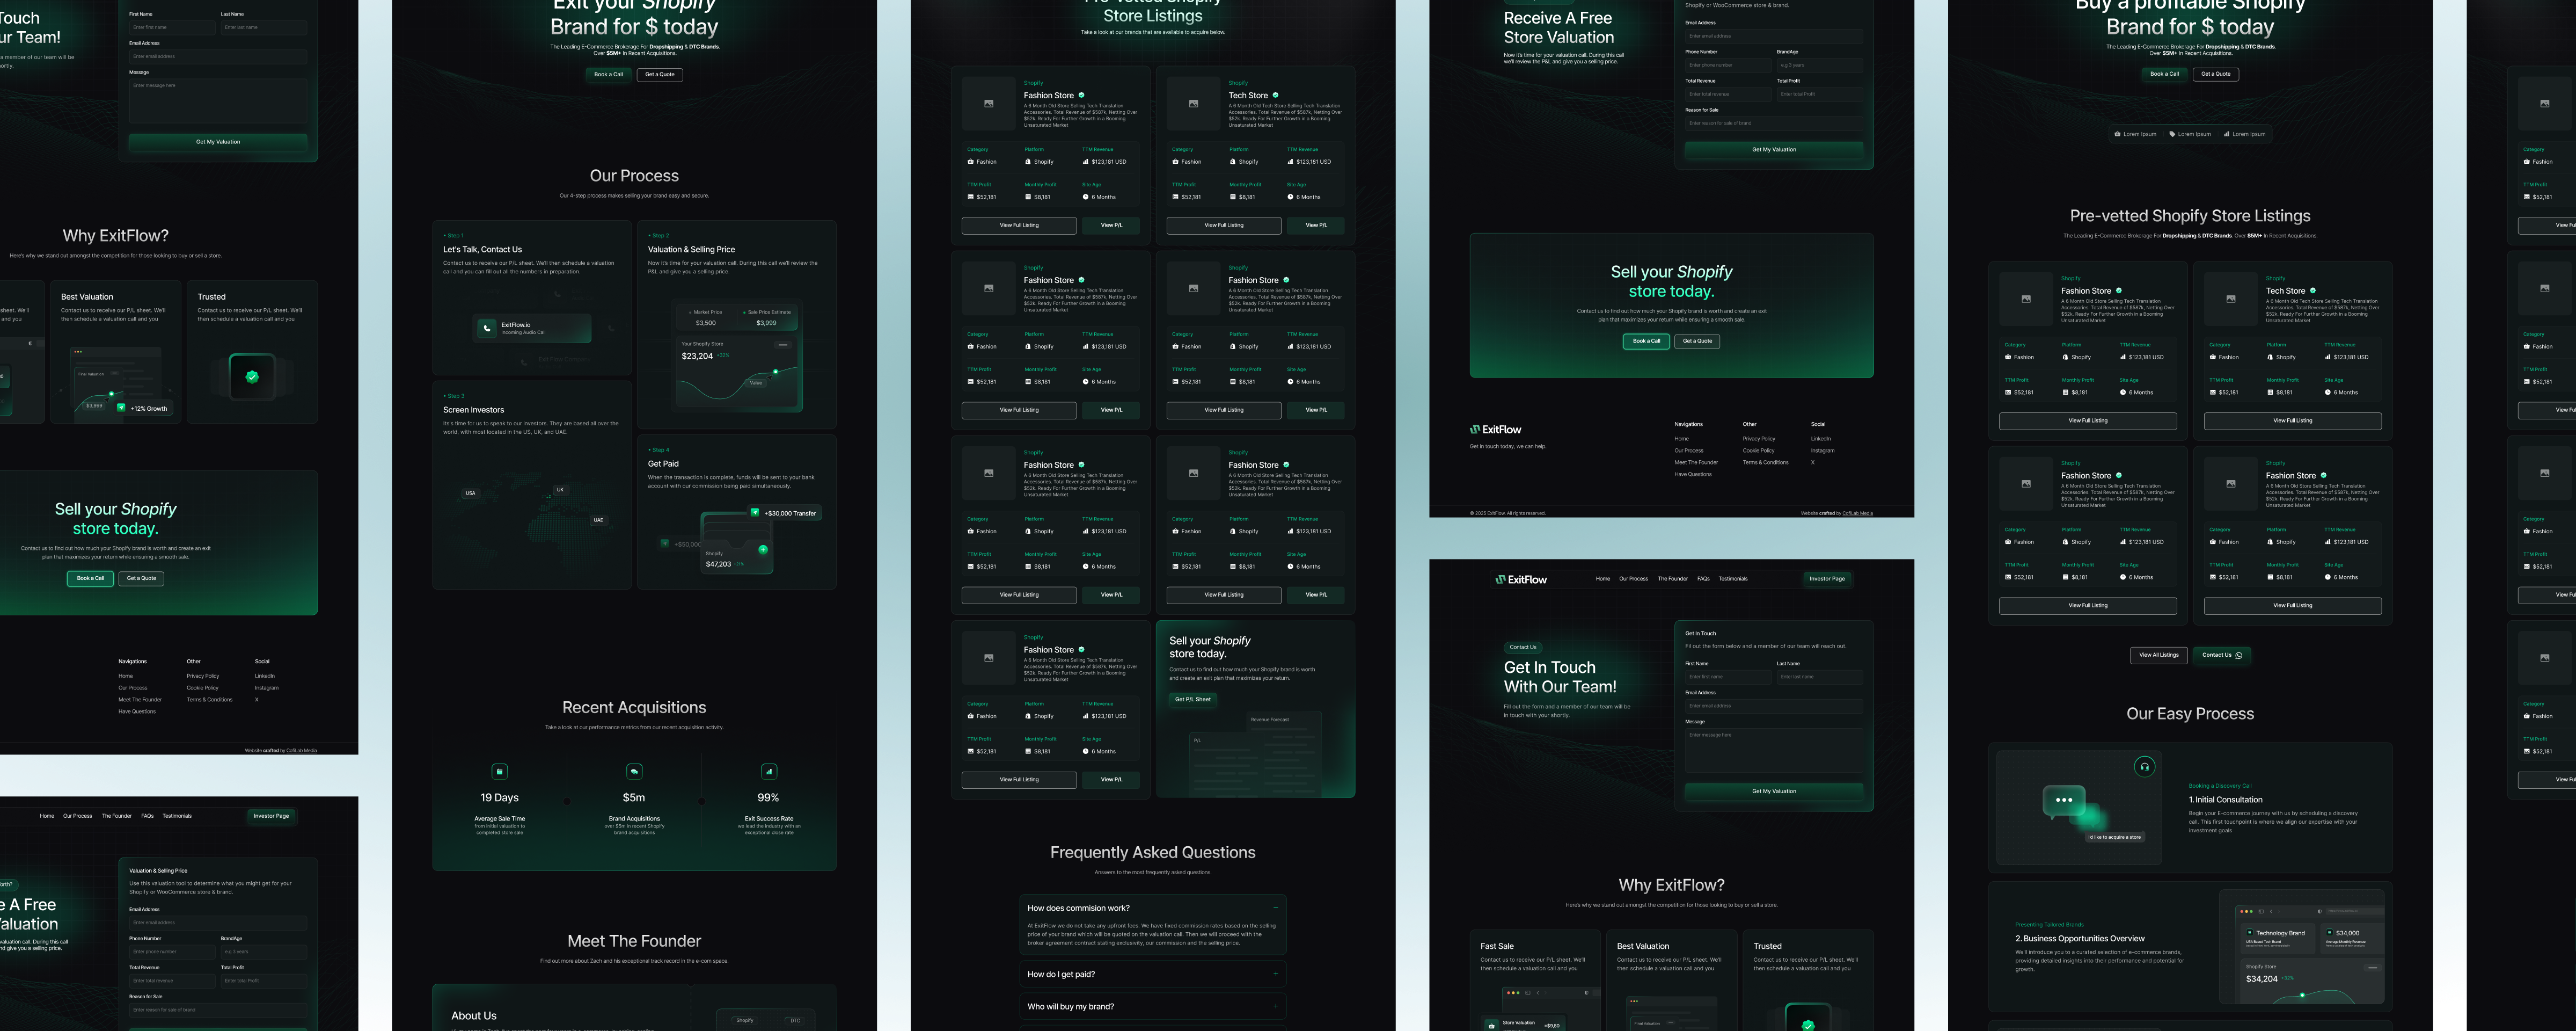View Full Listing for Fashion Store beside Get P/L Sheet
The width and height of the screenshot is (2576, 1031).
click(x=1019, y=780)
